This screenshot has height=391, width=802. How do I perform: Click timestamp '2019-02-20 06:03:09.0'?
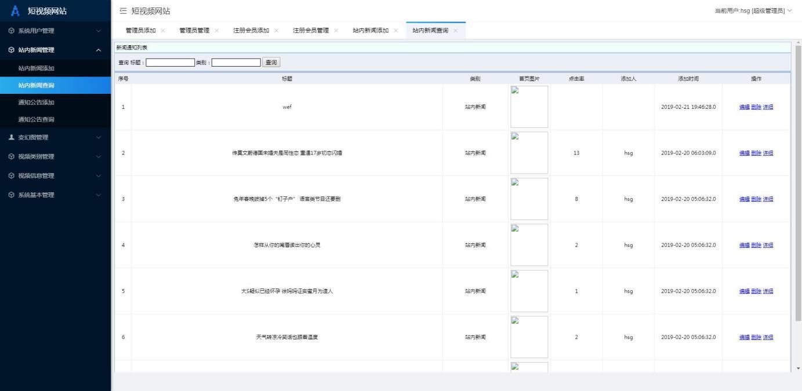coord(688,153)
